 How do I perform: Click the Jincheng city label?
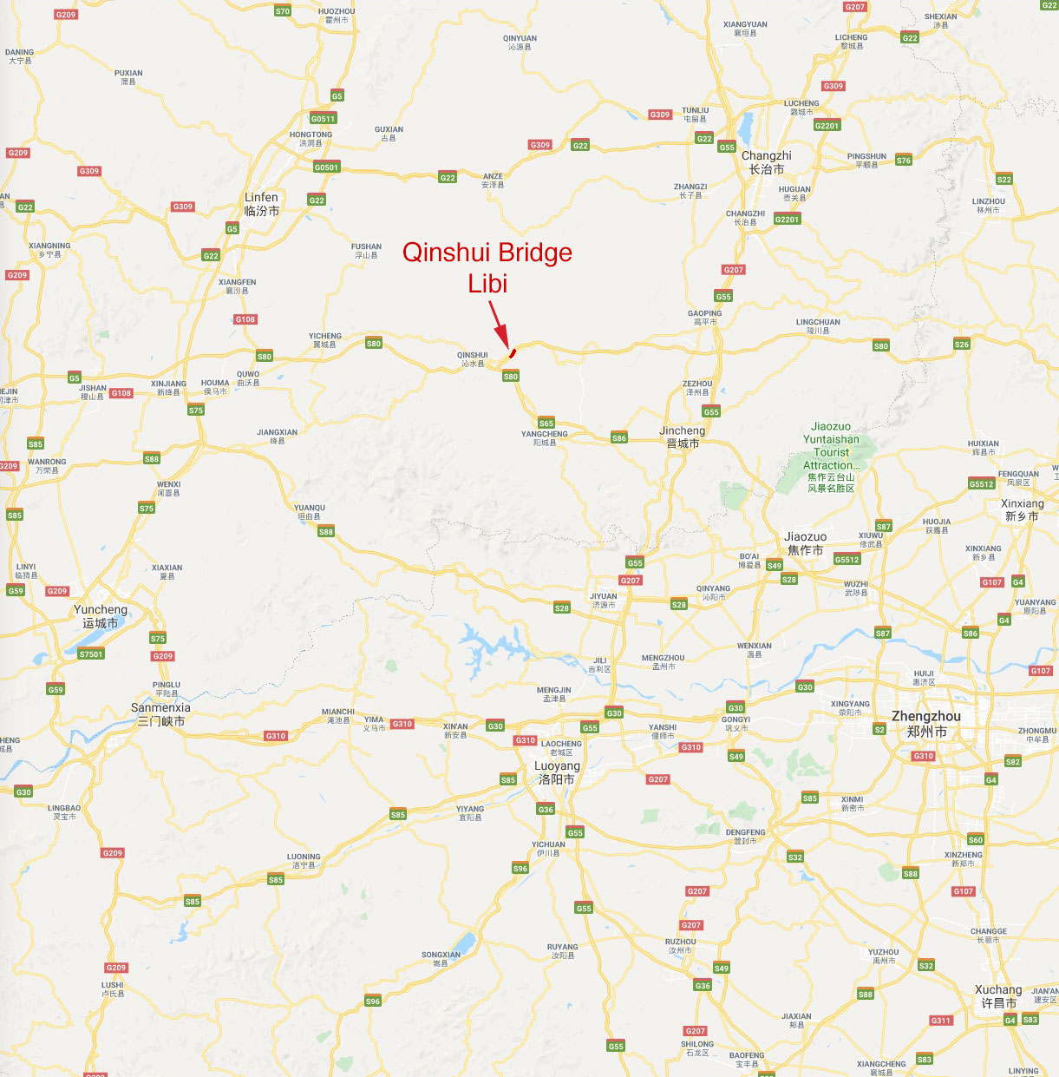pyautogui.click(x=683, y=437)
